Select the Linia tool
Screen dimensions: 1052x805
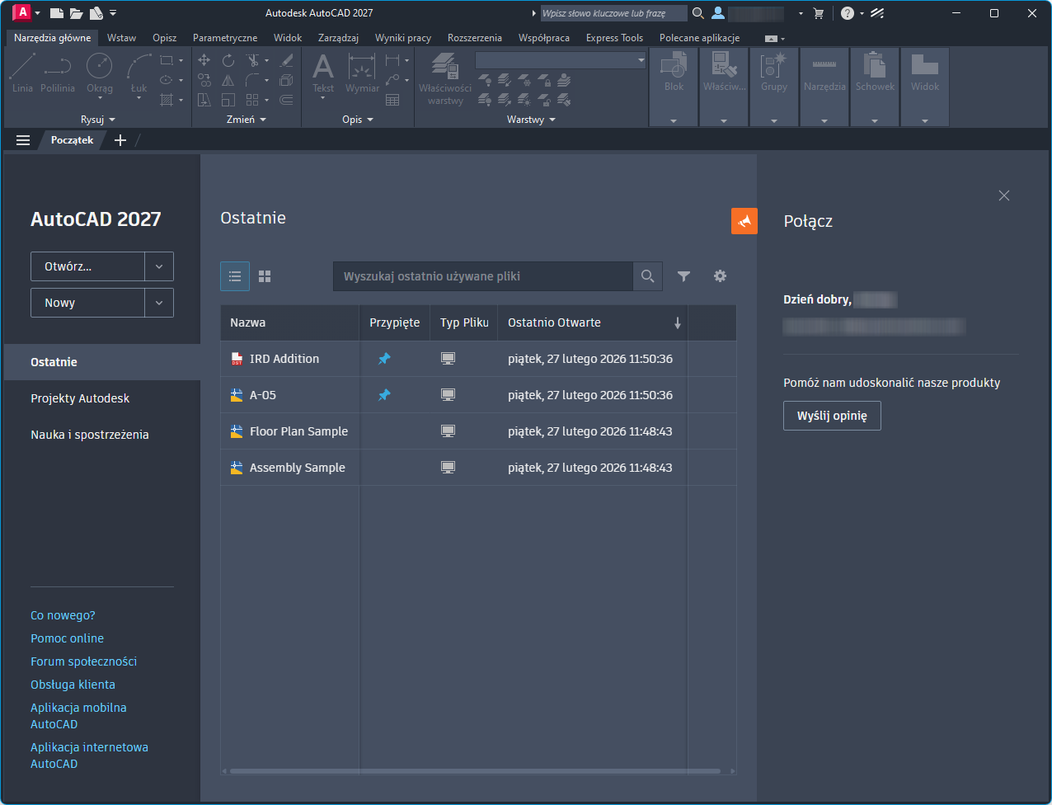pos(22,73)
